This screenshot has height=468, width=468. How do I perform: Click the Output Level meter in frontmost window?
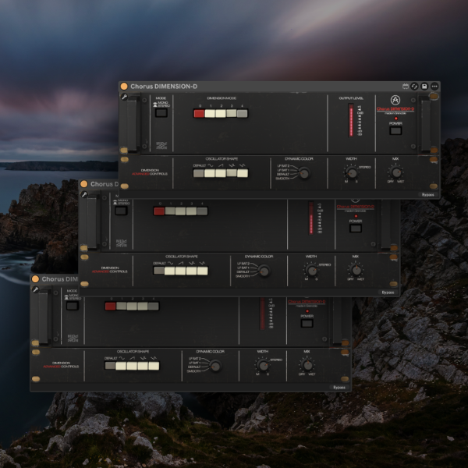[351, 121]
